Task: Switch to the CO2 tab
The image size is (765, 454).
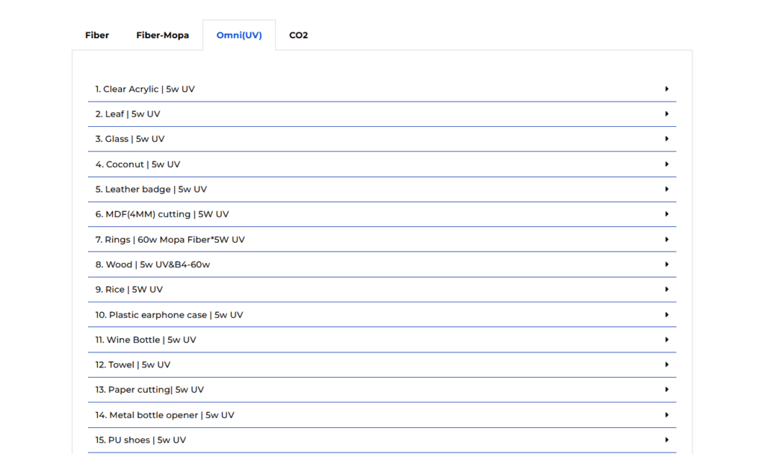Action: [298, 35]
